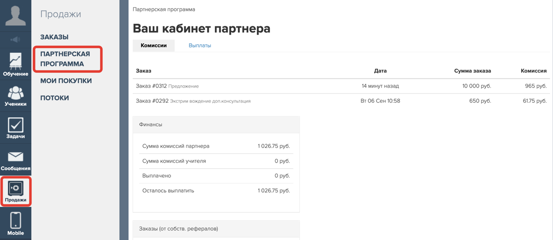The width and height of the screenshot is (553, 240).
Task: Select ПАРТНЕРСКАЯ ПРОГРАММА menu item
Action: tap(65, 59)
